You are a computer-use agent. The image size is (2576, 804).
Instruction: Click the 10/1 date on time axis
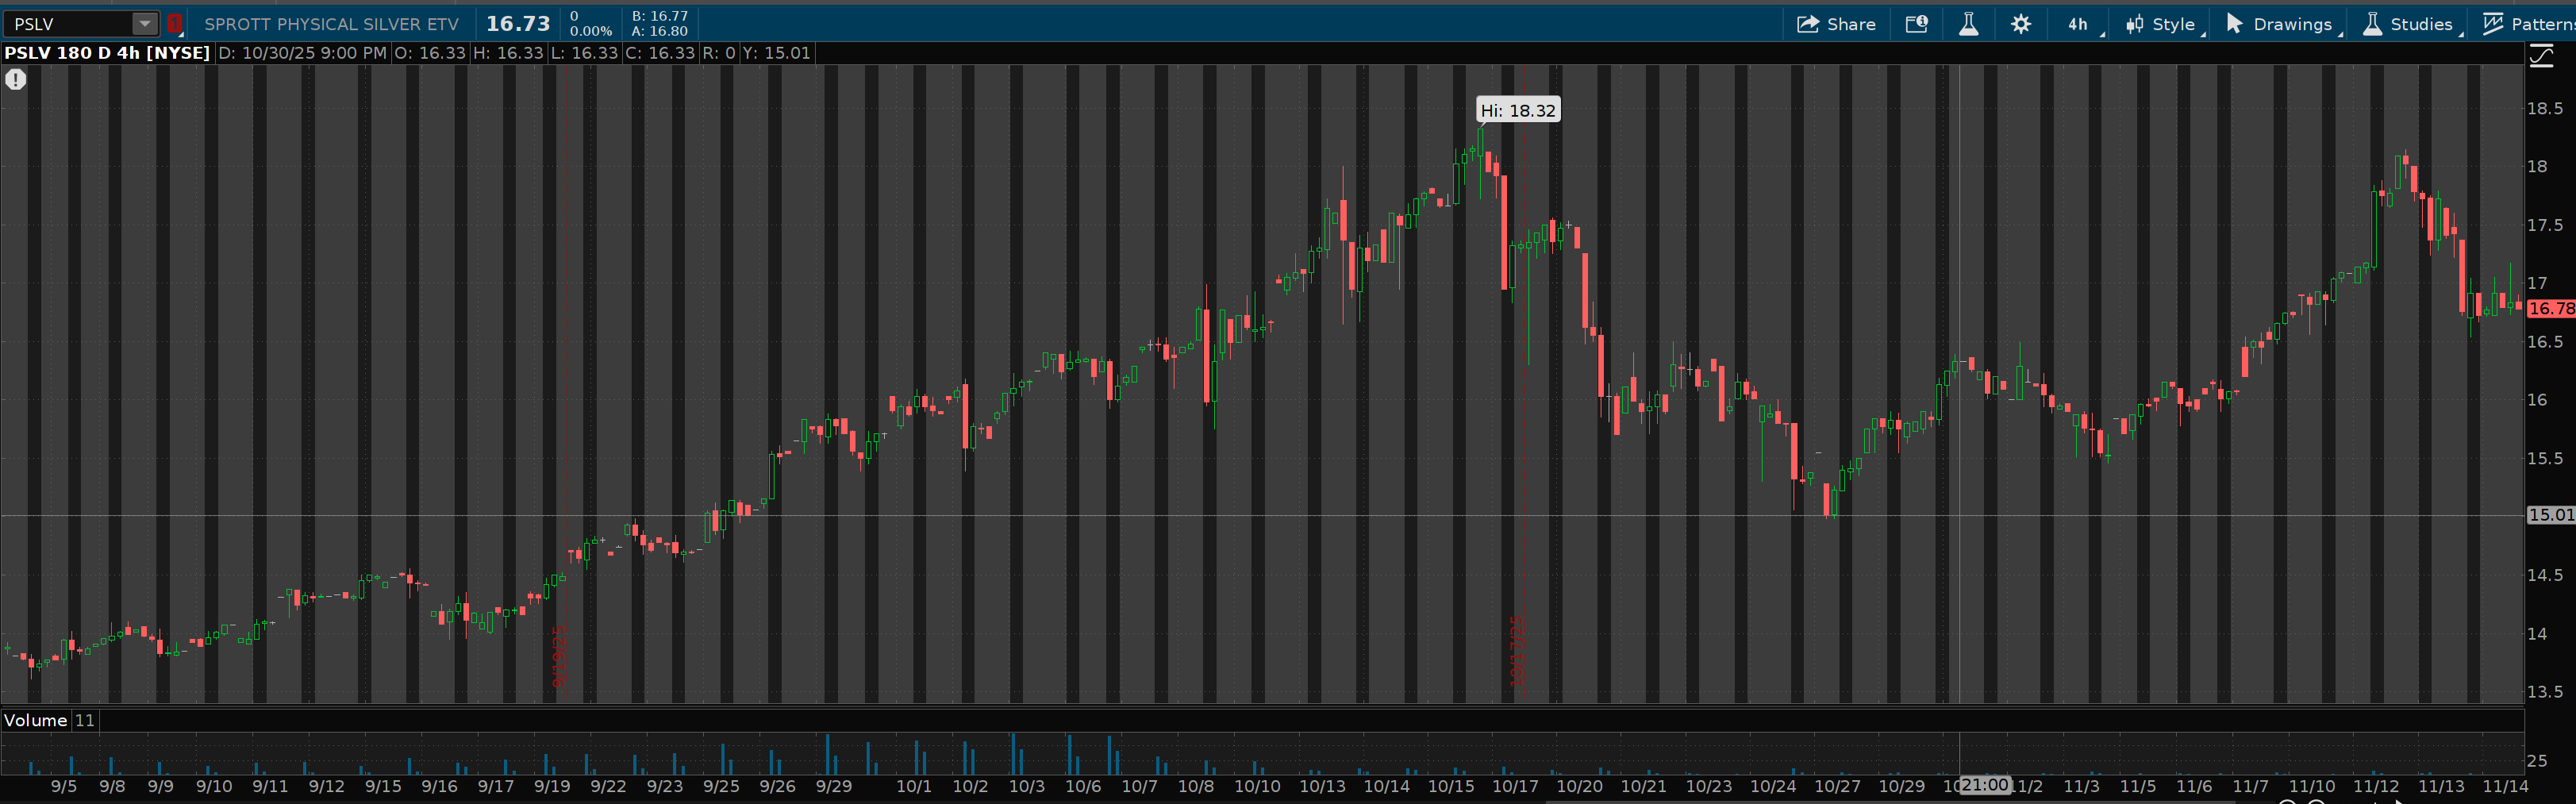tap(914, 786)
